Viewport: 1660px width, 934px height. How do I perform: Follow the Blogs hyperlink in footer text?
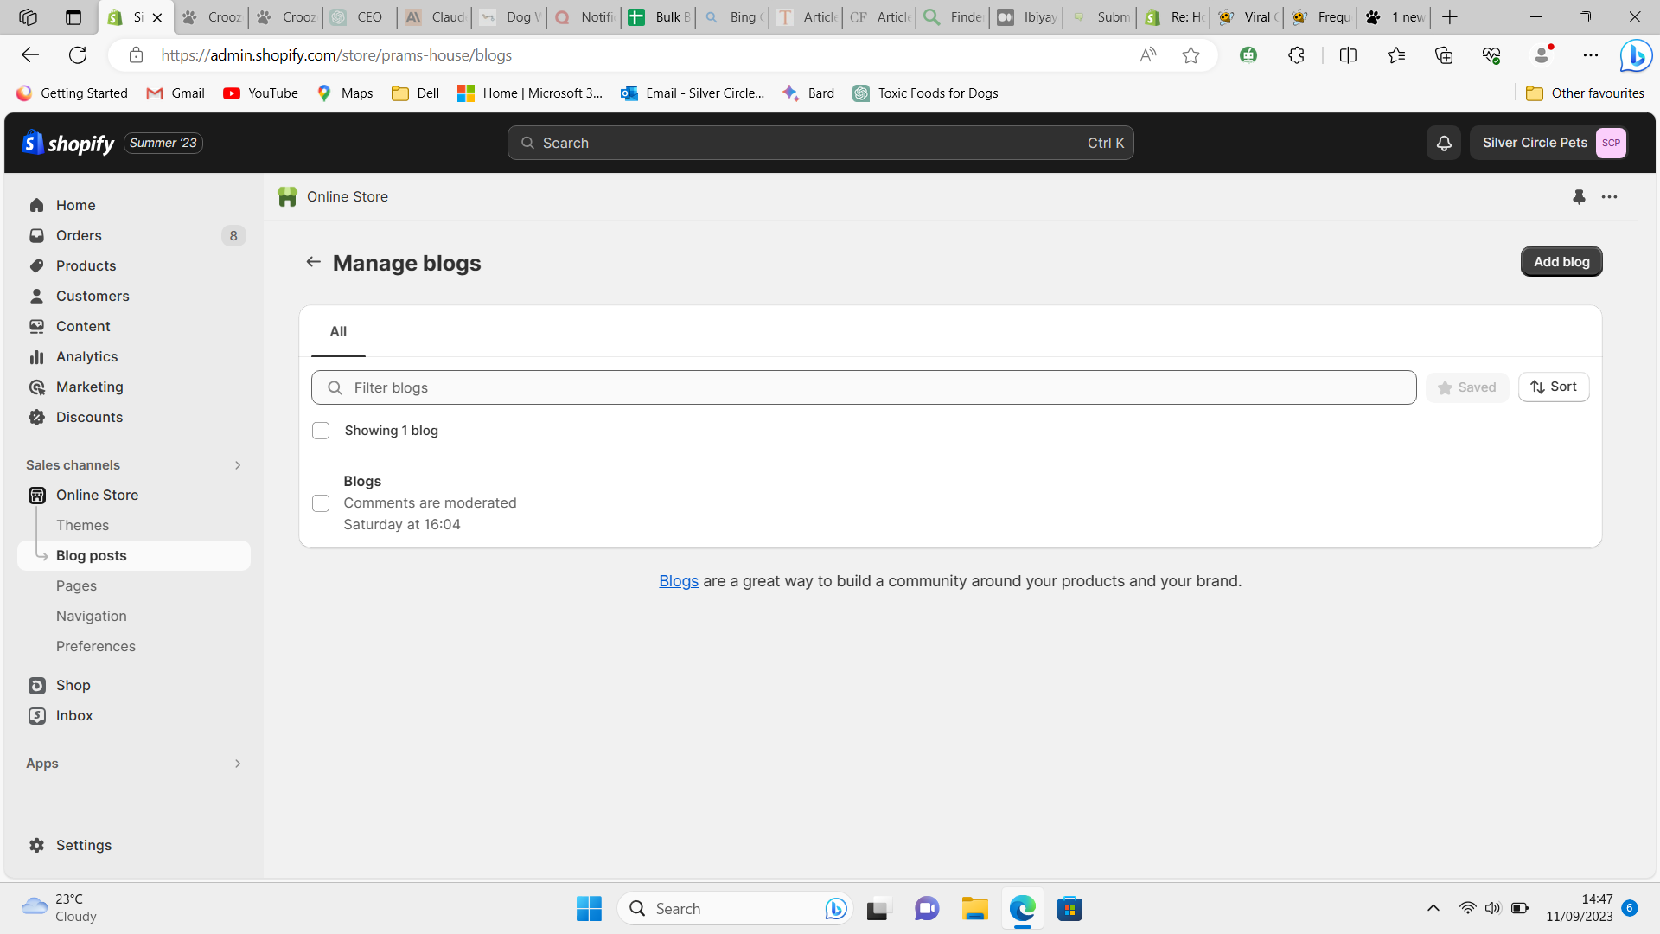click(x=678, y=582)
